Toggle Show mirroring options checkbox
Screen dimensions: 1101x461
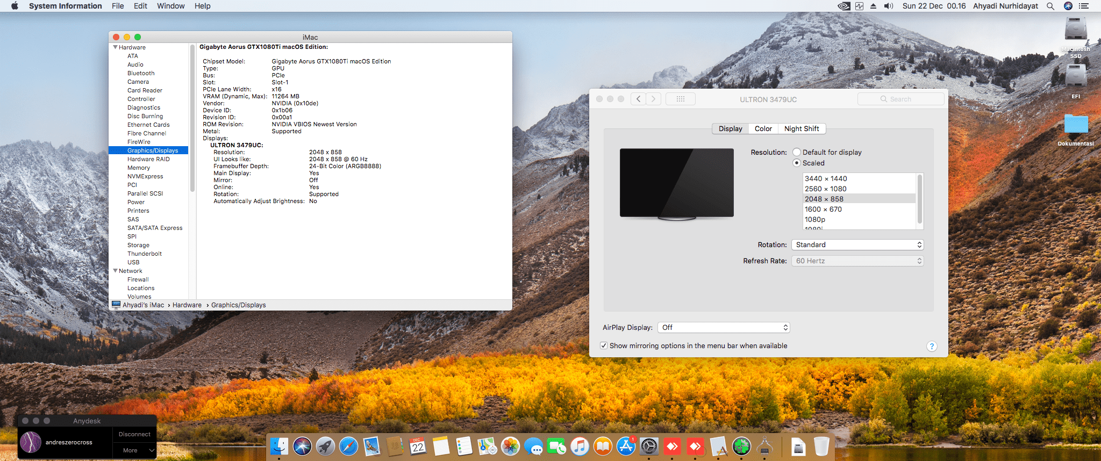(x=604, y=345)
